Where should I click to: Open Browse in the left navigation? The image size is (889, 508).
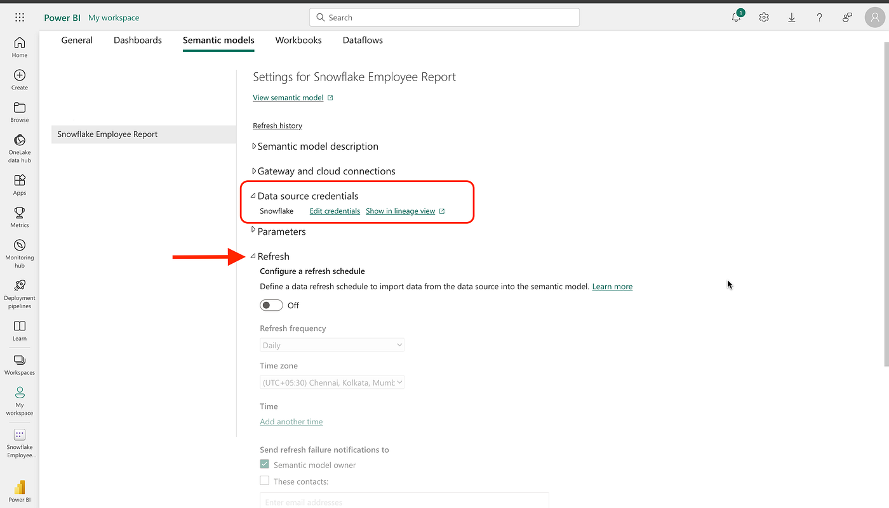click(x=20, y=112)
